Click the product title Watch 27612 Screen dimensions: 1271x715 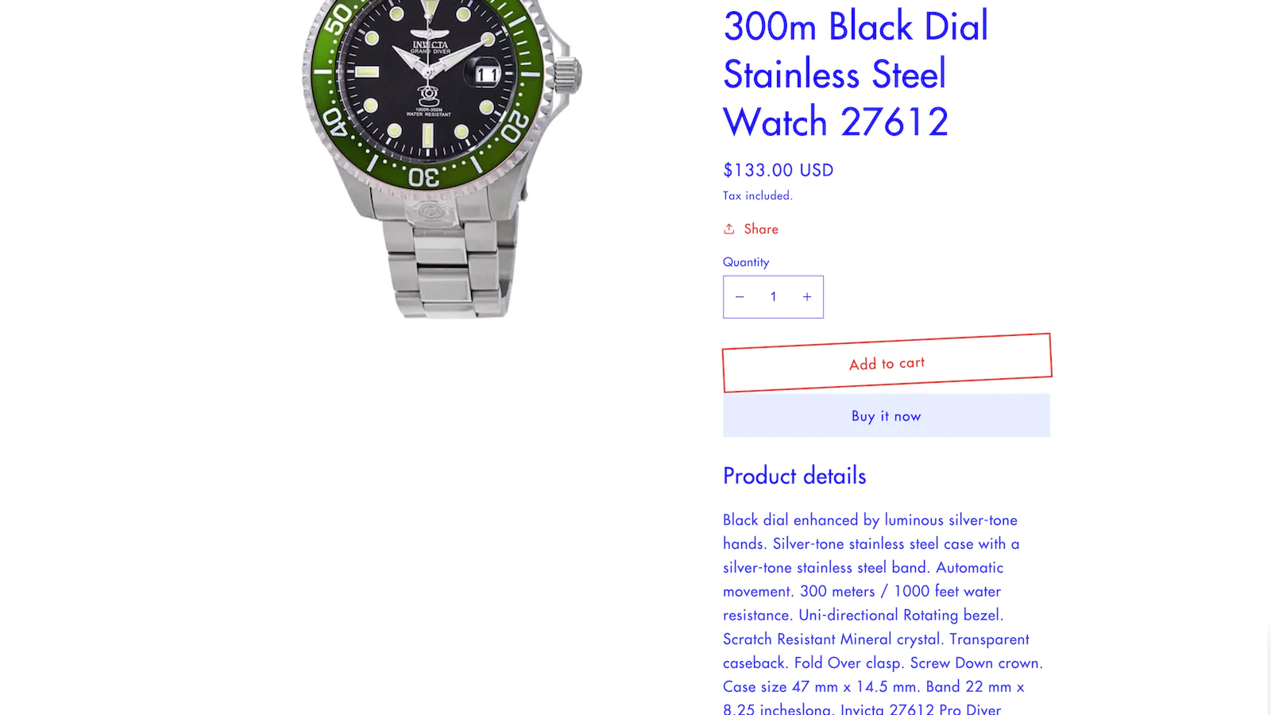[836, 122]
